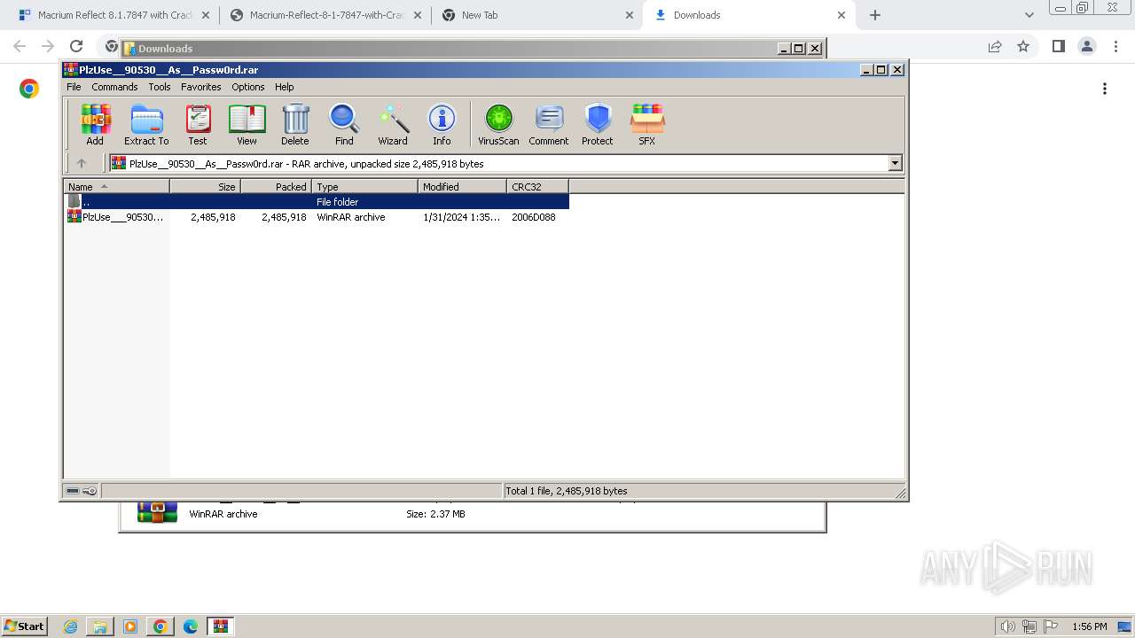Toggle Chrome side panel icon
The height and width of the screenshot is (638, 1135).
1058,46
